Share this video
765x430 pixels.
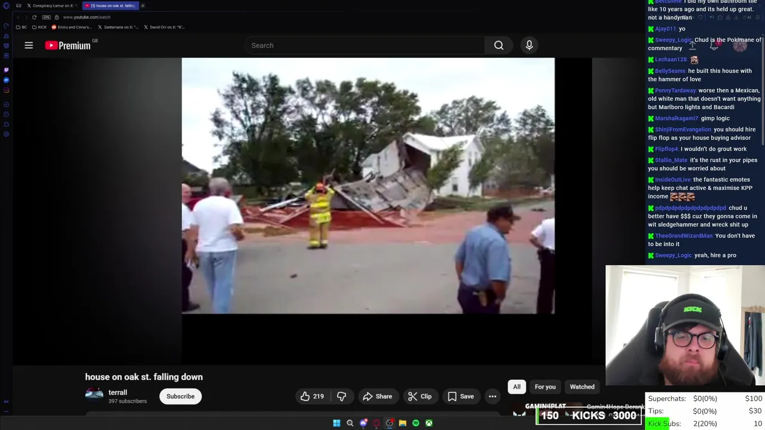pos(377,396)
